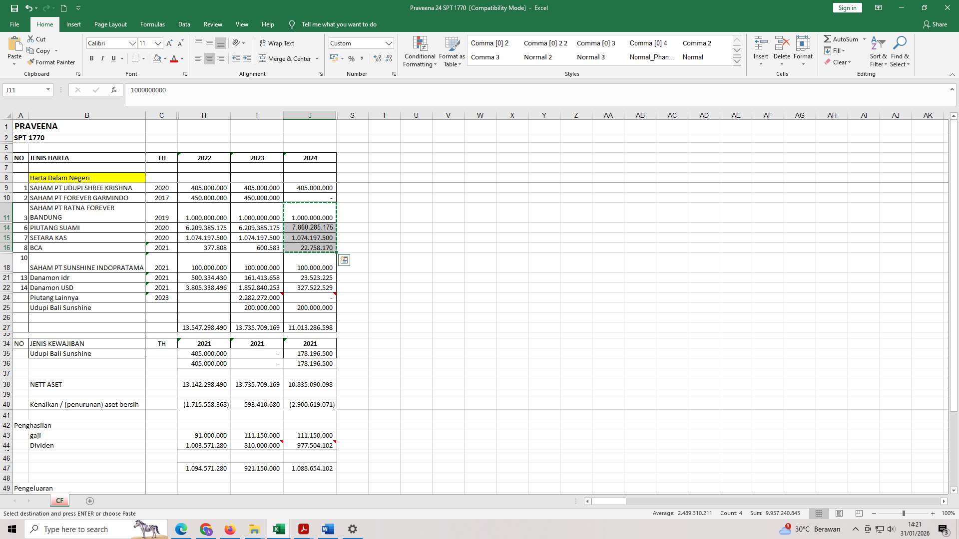Open the Excel taskbar icon
The height and width of the screenshot is (539, 959).
click(278, 529)
